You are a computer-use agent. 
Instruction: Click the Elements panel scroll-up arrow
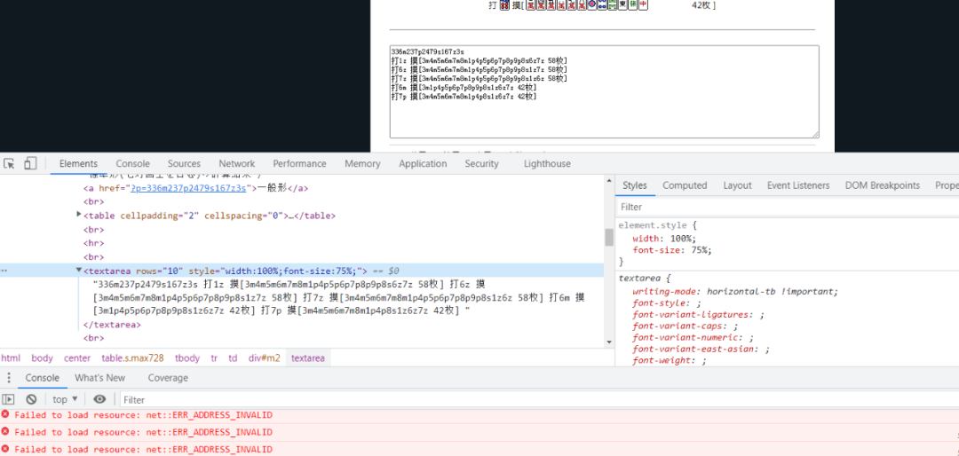(609, 180)
